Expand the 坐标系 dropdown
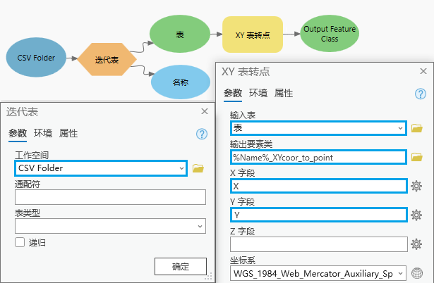Image resolution: width=434 pixels, height=283 pixels. (401, 272)
